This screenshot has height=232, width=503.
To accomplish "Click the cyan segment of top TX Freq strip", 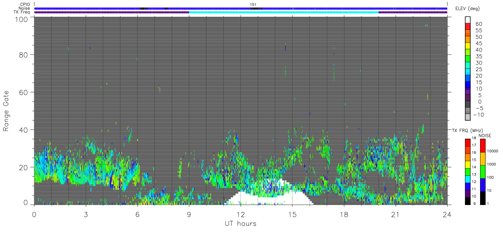I will click(x=283, y=12).
